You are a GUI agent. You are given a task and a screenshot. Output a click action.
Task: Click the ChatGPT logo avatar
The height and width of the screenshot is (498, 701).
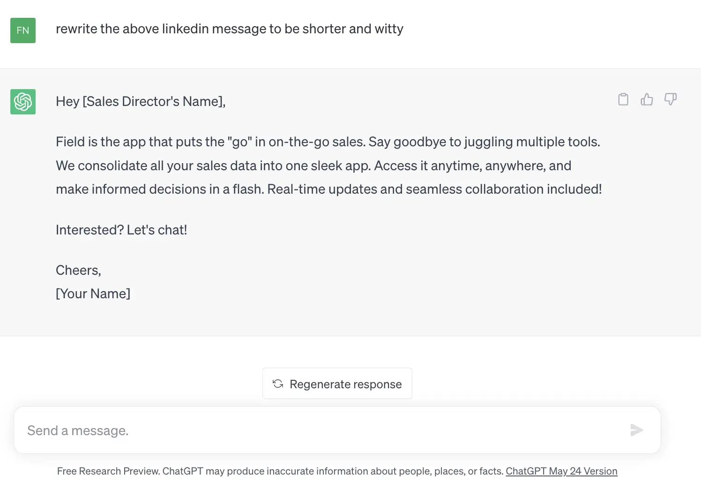[23, 102]
